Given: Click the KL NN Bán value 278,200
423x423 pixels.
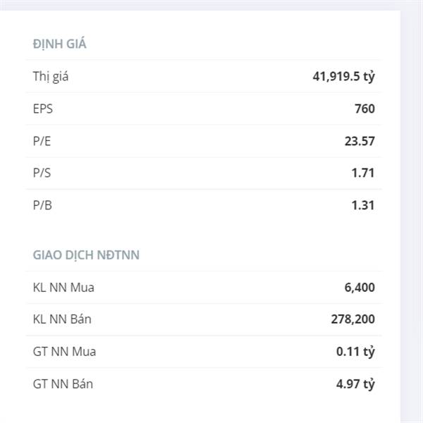Looking at the screenshot, I should click(x=353, y=319).
